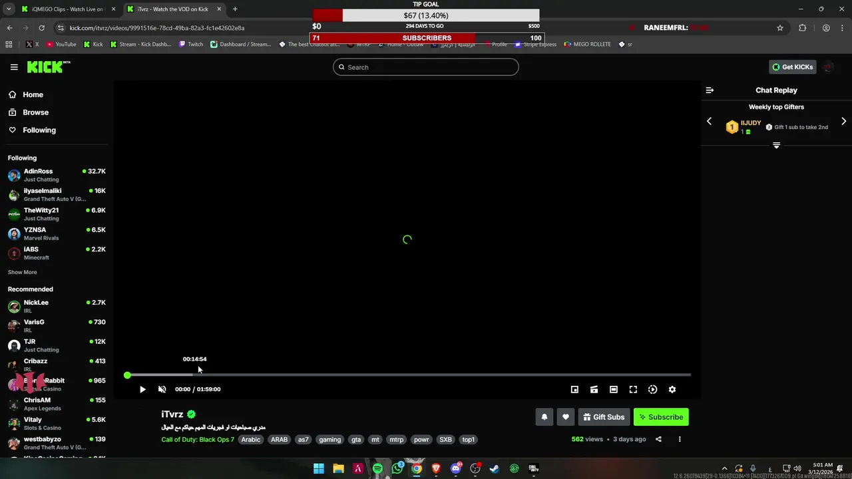Reload the page
The width and height of the screenshot is (852, 479).
pos(41,28)
